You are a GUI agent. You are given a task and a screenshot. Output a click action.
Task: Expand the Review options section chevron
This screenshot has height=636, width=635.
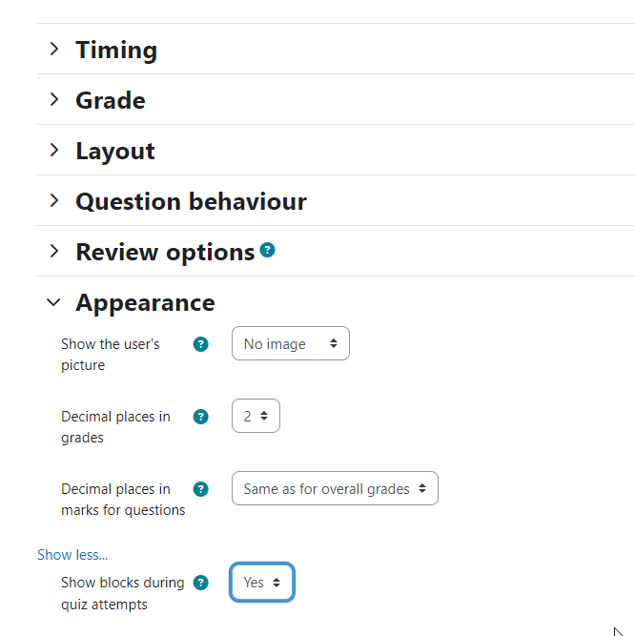point(54,251)
